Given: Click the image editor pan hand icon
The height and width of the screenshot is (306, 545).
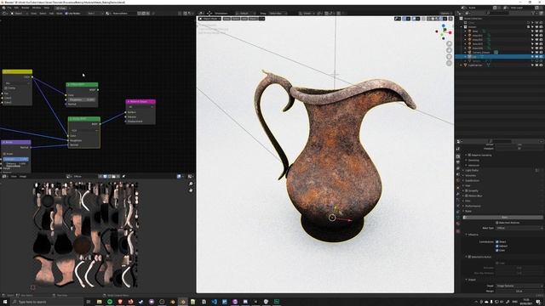Looking at the screenshot, I should coord(191,190).
